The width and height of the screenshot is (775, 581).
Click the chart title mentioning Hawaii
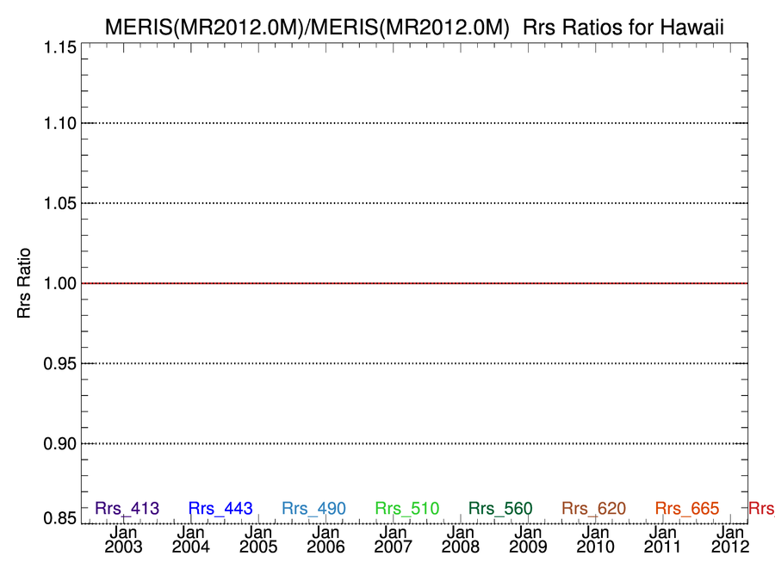[x=414, y=27]
